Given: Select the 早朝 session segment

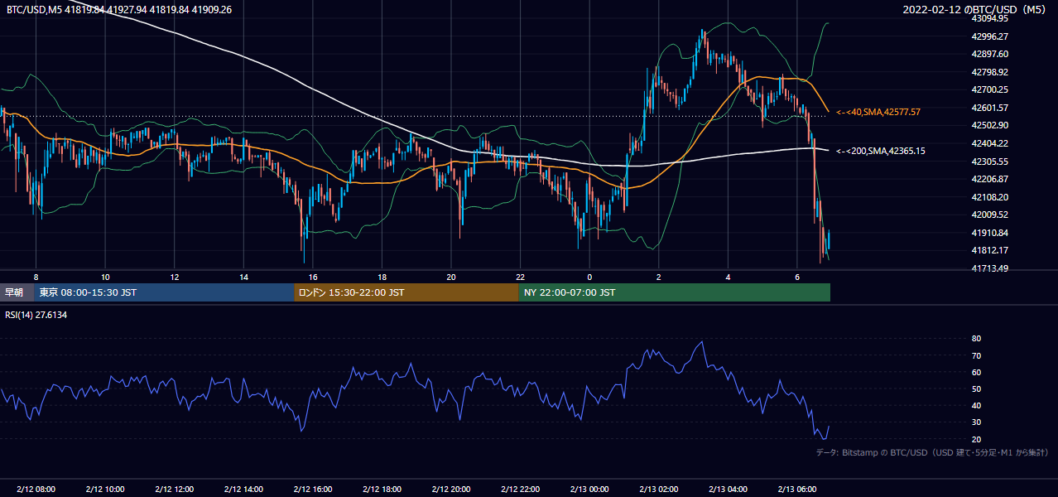Looking at the screenshot, I should [17, 292].
